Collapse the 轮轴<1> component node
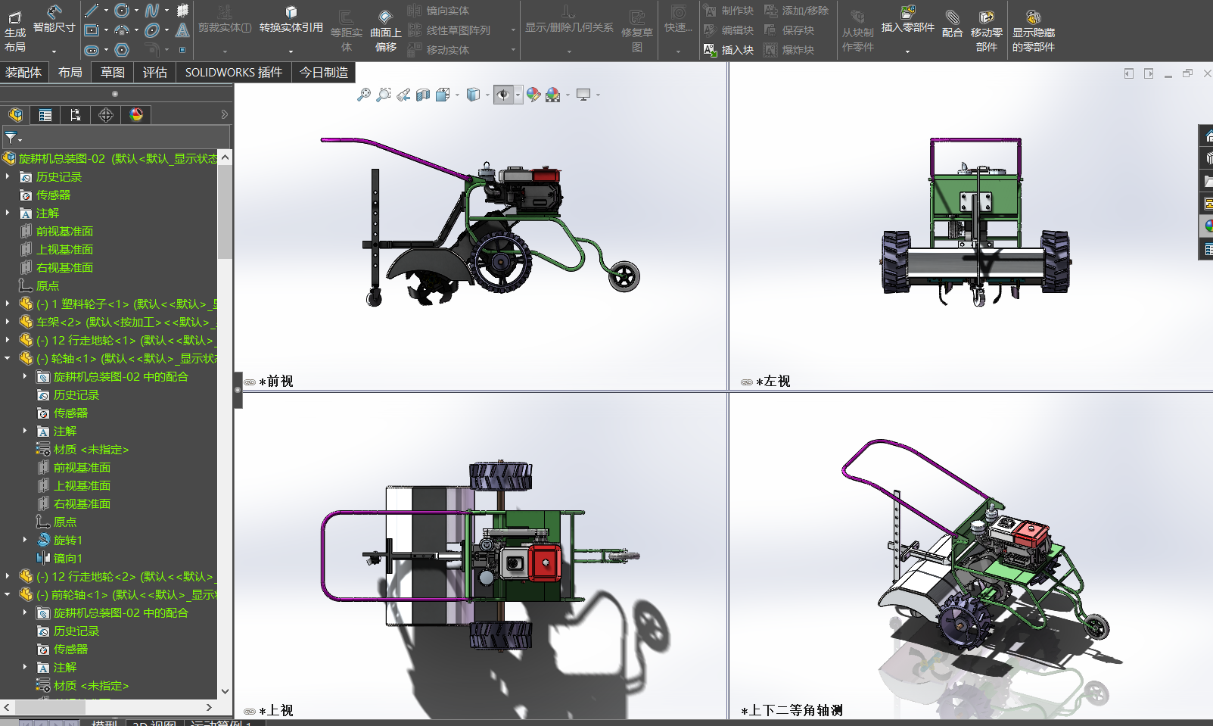1213x726 pixels. tap(8, 358)
